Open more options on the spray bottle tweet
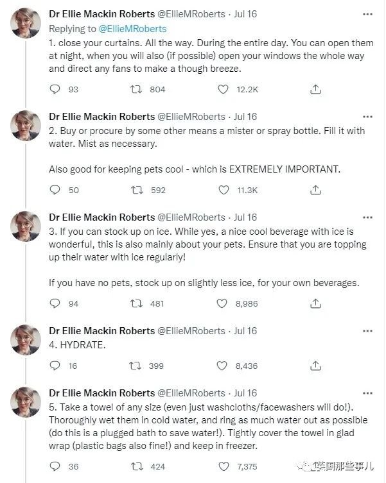 367,117
